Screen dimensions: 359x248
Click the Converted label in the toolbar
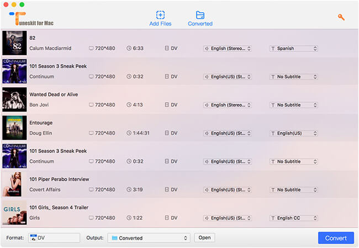point(200,24)
